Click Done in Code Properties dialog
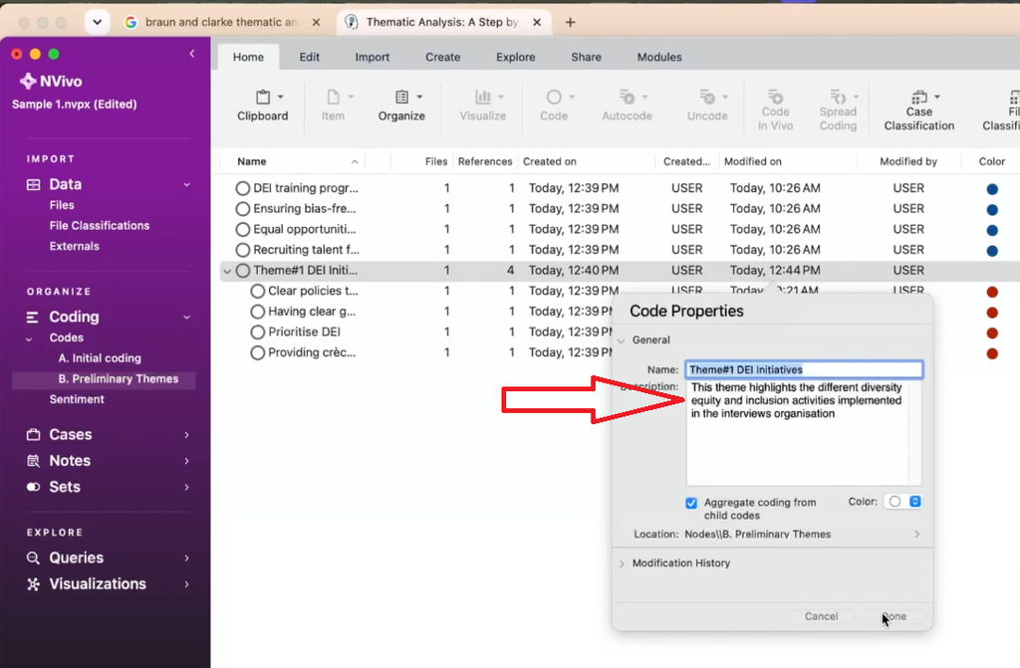 click(x=895, y=616)
